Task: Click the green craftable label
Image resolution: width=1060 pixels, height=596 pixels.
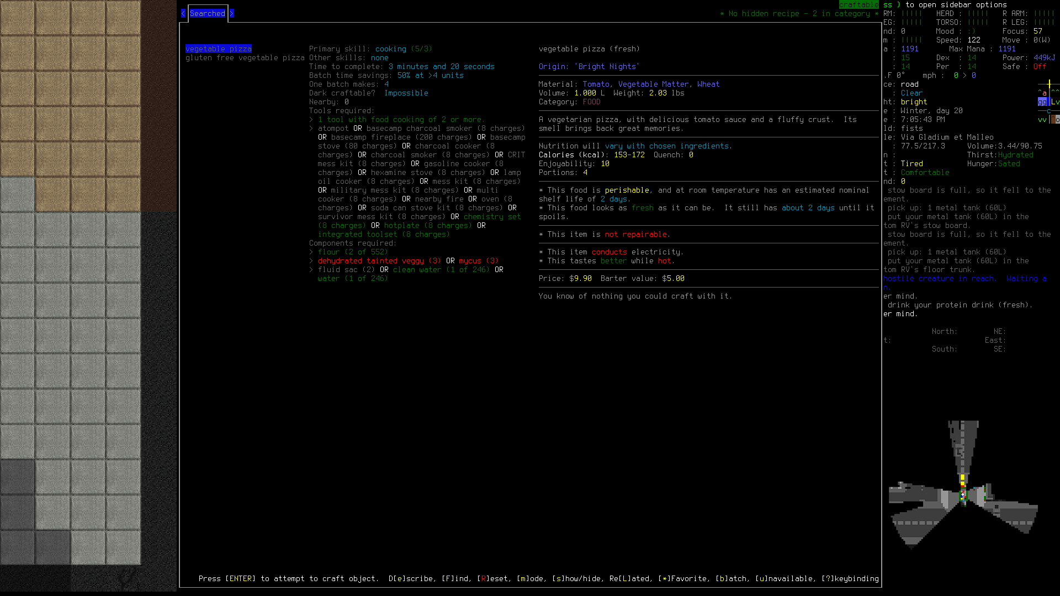Action: pos(858,4)
